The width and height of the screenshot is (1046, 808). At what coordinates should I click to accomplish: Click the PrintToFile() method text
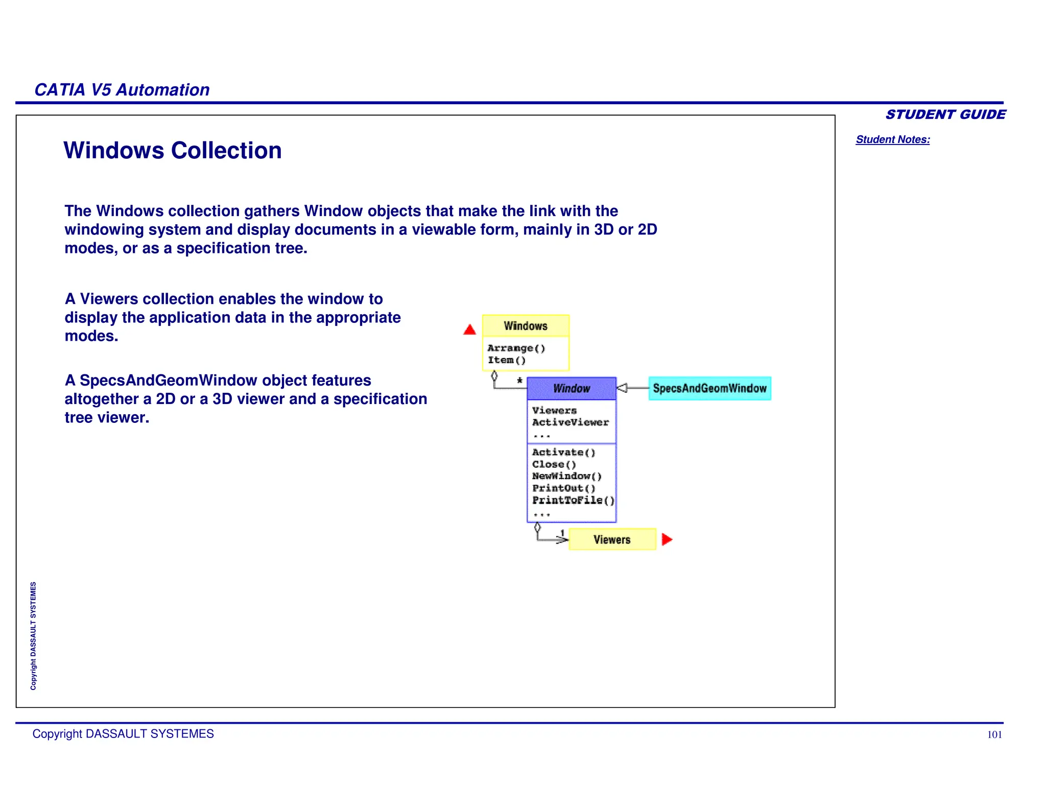pyautogui.click(x=574, y=501)
